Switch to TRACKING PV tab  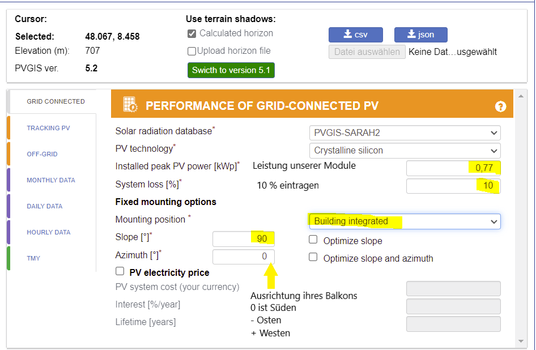click(48, 128)
